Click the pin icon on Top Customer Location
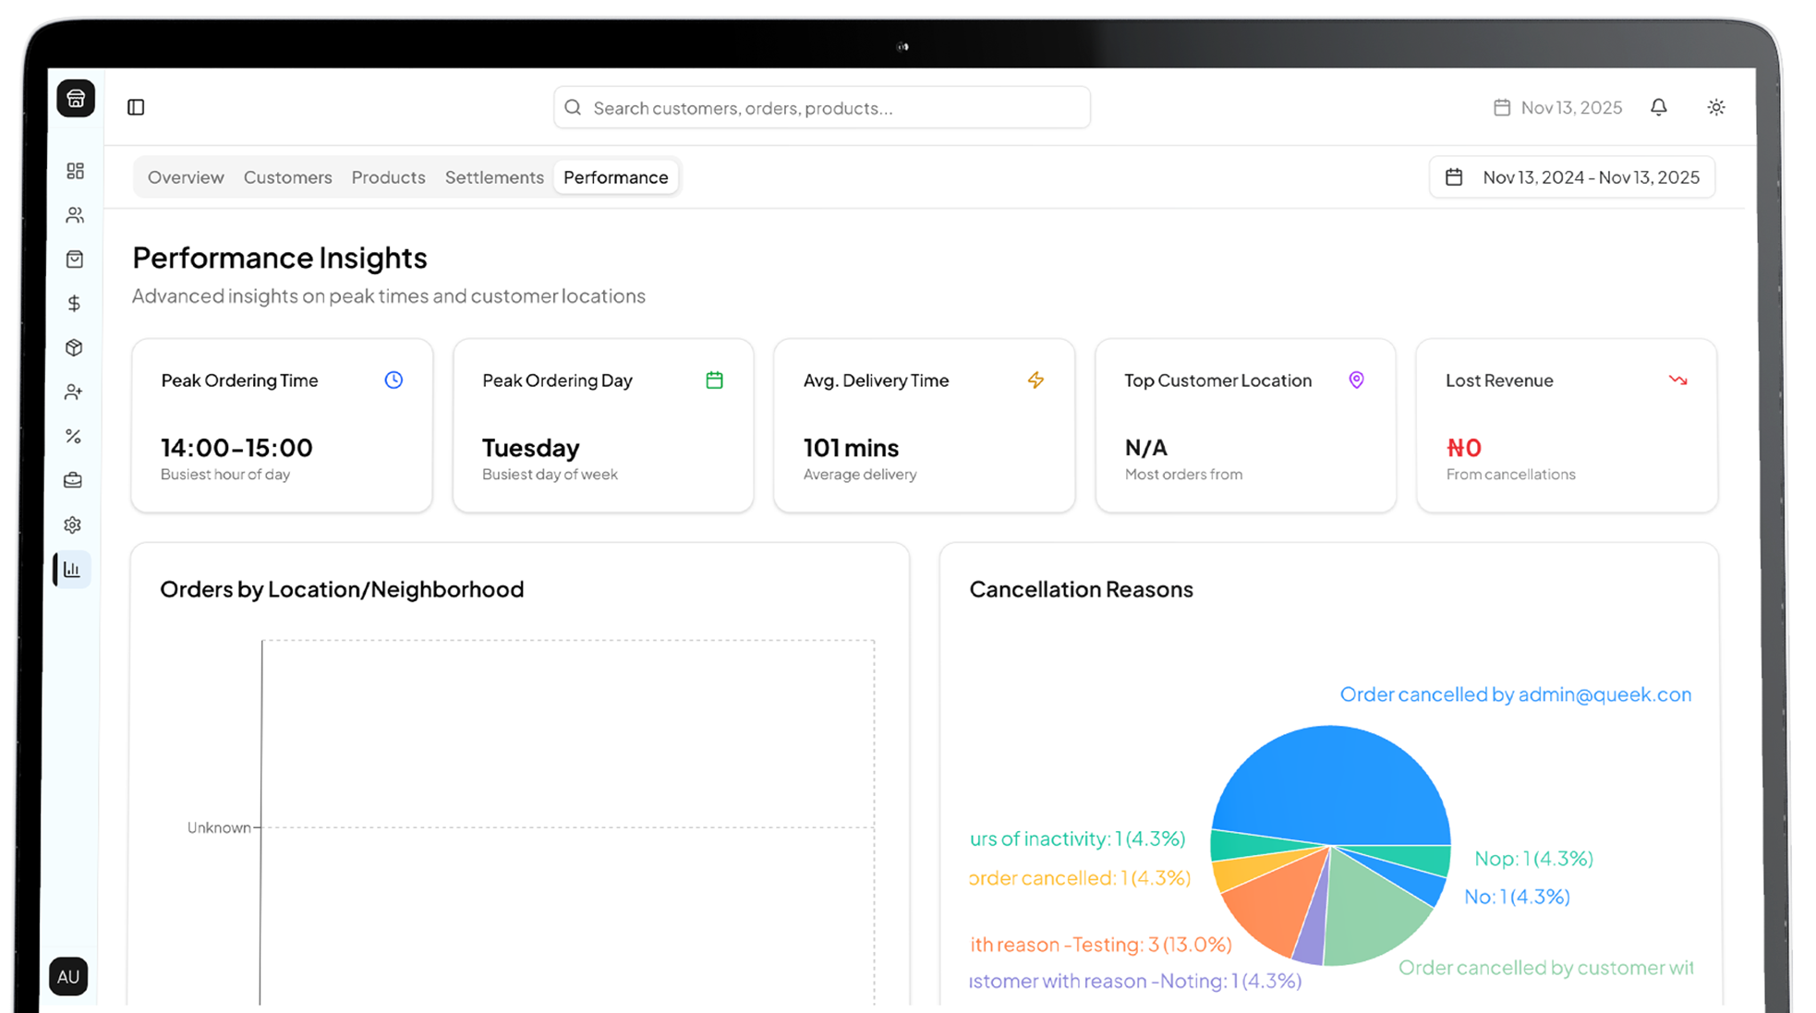 point(1356,380)
